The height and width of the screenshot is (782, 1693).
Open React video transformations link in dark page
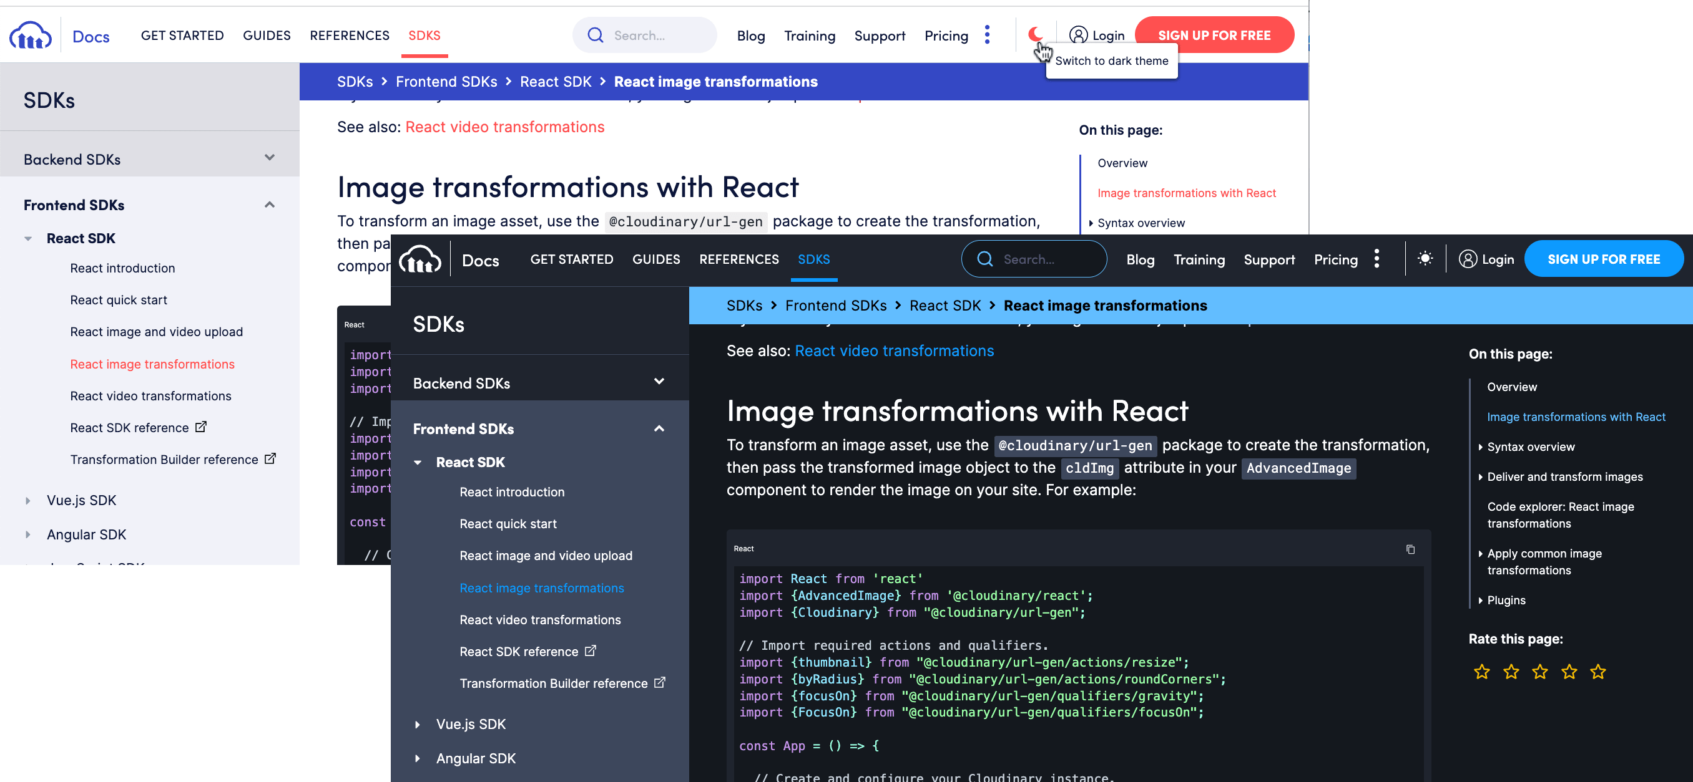click(894, 350)
